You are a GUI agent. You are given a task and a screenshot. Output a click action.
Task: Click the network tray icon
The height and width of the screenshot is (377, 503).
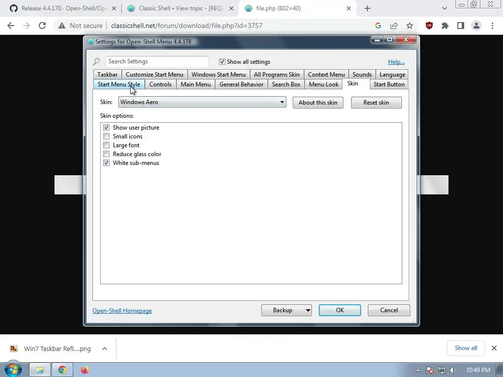point(442,370)
